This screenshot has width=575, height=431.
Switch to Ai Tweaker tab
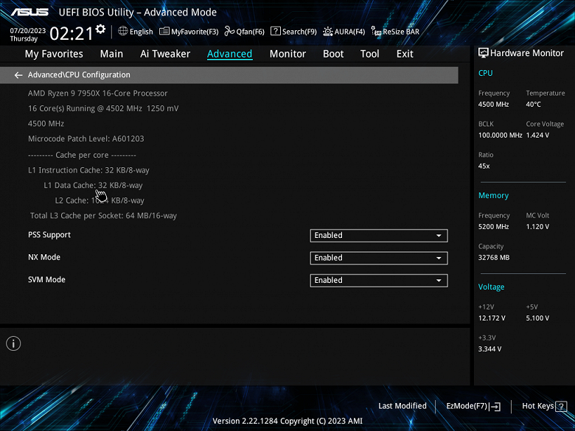tap(165, 54)
